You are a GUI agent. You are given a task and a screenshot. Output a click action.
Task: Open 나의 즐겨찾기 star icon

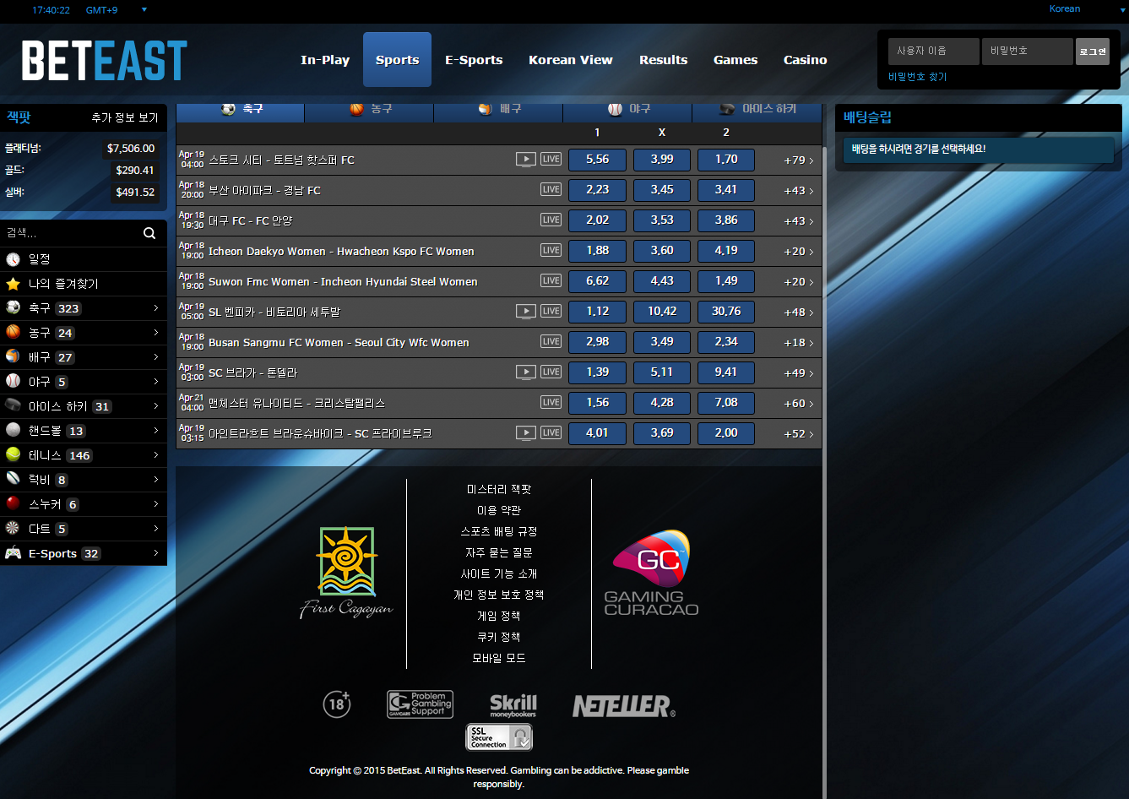(x=13, y=284)
